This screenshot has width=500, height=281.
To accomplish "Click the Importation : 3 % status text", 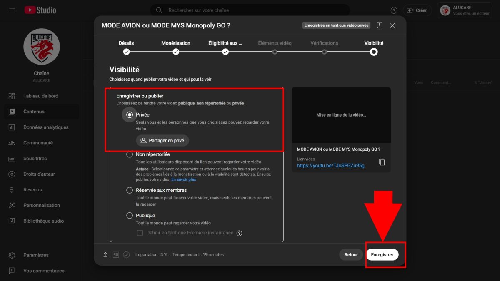I will pos(180,255).
